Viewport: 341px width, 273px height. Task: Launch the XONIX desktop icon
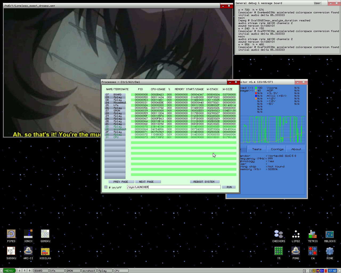pos(28,234)
